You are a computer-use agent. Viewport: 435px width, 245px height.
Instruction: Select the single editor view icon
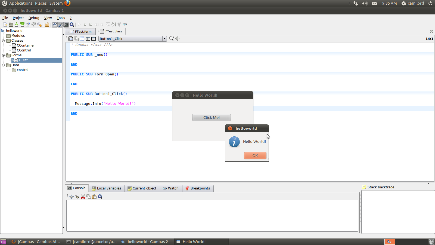tap(82, 39)
